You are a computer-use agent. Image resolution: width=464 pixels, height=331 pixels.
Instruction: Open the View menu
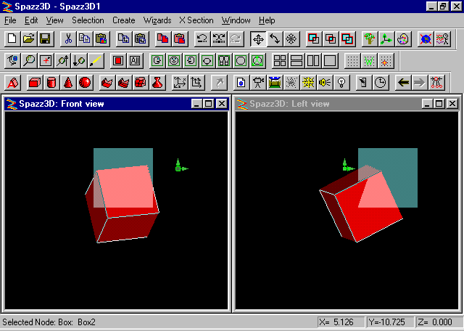pos(55,20)
